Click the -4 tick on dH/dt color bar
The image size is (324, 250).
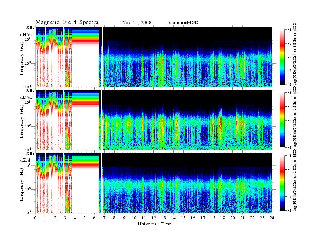[290, 30]
